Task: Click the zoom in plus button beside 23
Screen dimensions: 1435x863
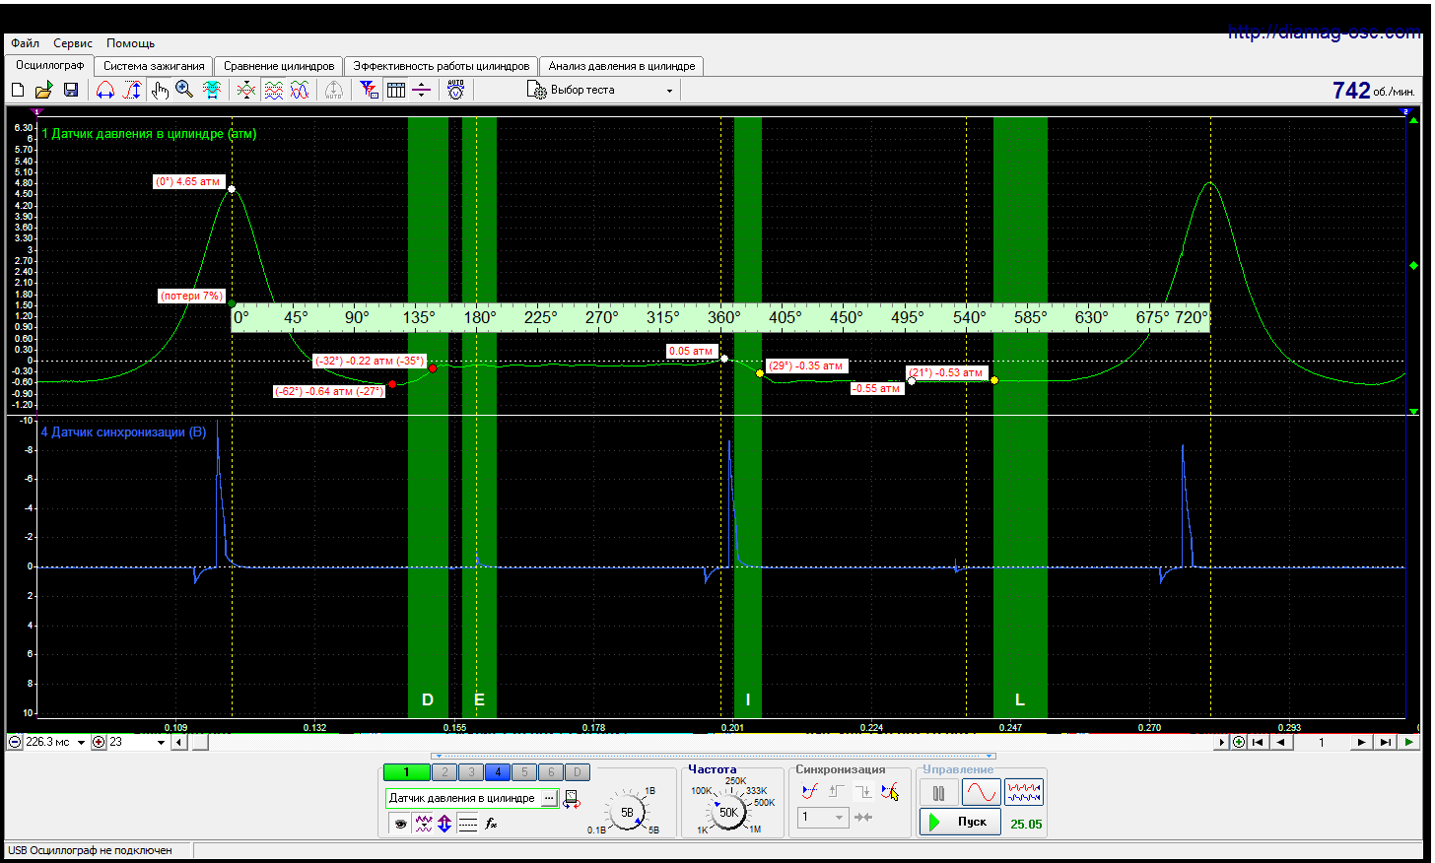Action: (99, 742)
